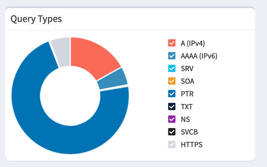Untick the TXT checkbox

[x=172, y=106]
